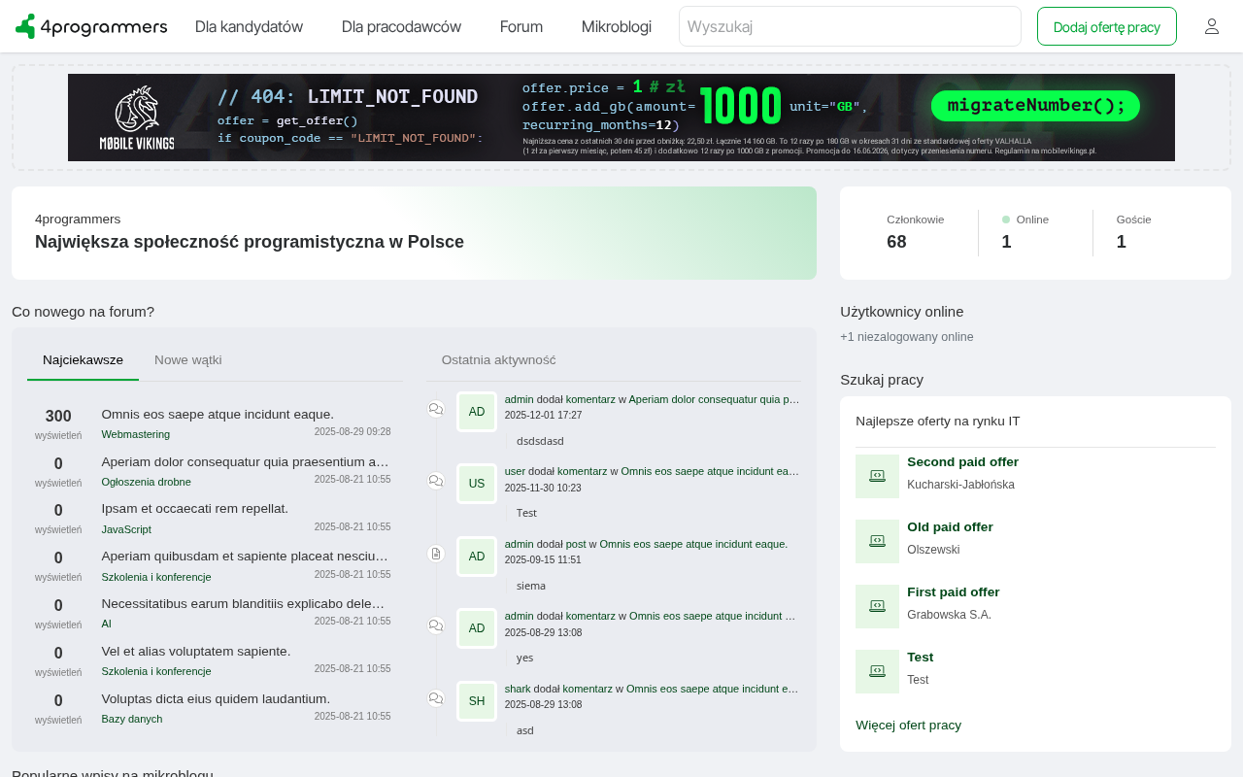Open Dla kandydatów in the navigation
This screenshot has height=777, width=1243.
pyautogui.click(x=249, y=26)
